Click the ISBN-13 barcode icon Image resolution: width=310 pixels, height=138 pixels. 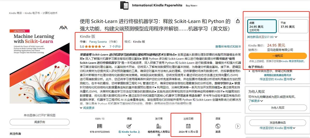pyautogui.click(x=100, y=126)
